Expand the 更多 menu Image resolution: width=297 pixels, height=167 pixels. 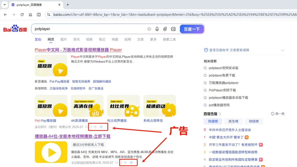click(153, 39)
